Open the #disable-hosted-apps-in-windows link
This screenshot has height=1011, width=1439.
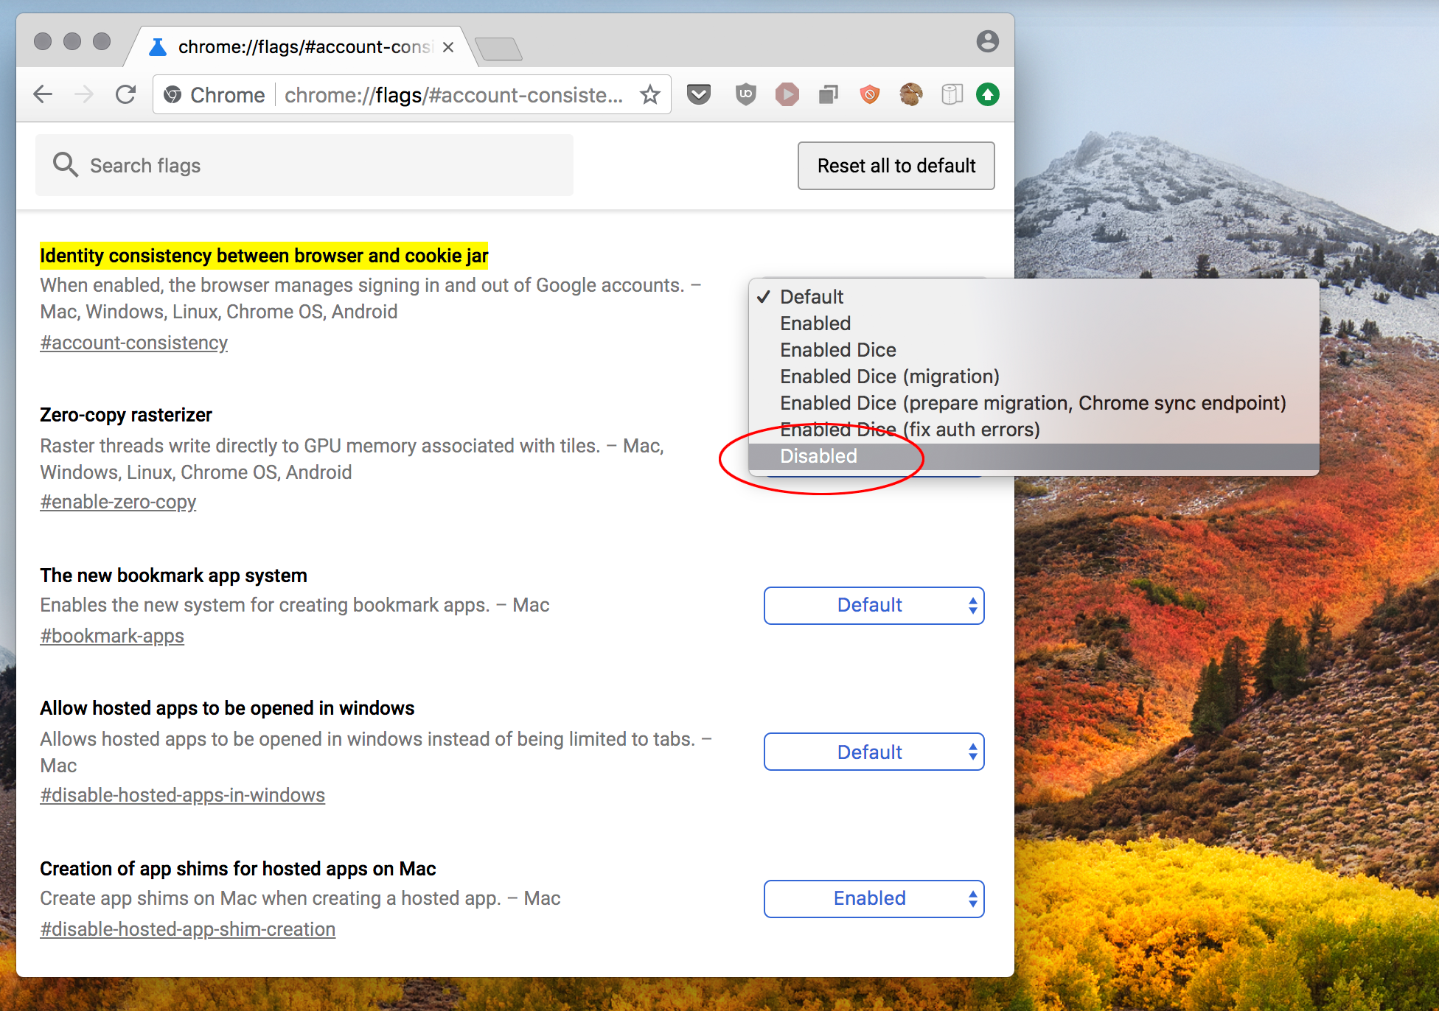(182, 795)
